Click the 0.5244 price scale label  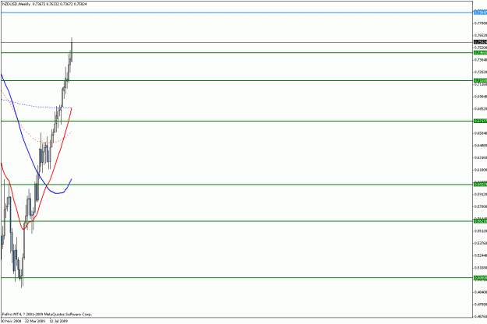481,255
